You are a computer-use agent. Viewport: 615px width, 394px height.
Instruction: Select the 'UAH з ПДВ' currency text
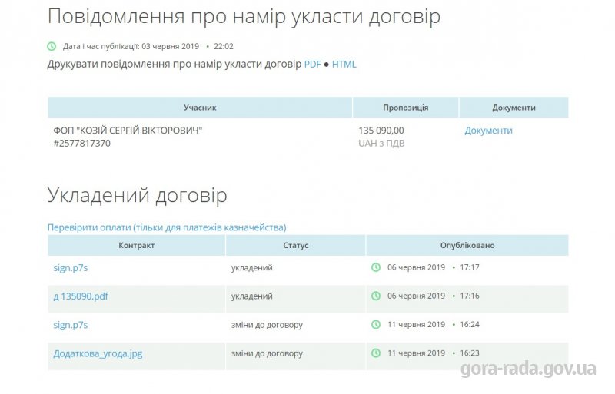click(x=381, y=144)
